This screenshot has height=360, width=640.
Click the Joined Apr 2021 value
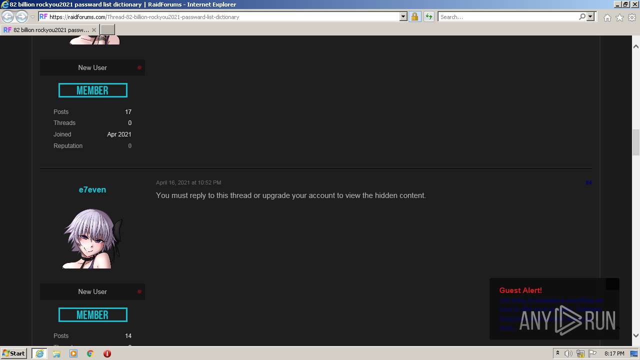119,134
